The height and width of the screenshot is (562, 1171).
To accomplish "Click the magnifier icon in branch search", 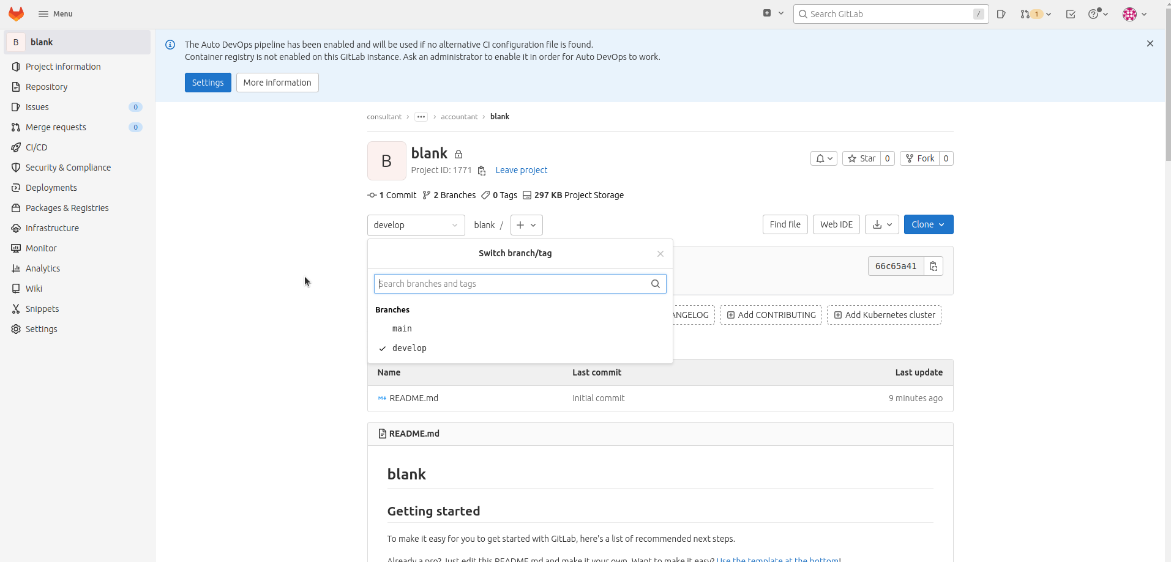I will (x=656, y=284).
